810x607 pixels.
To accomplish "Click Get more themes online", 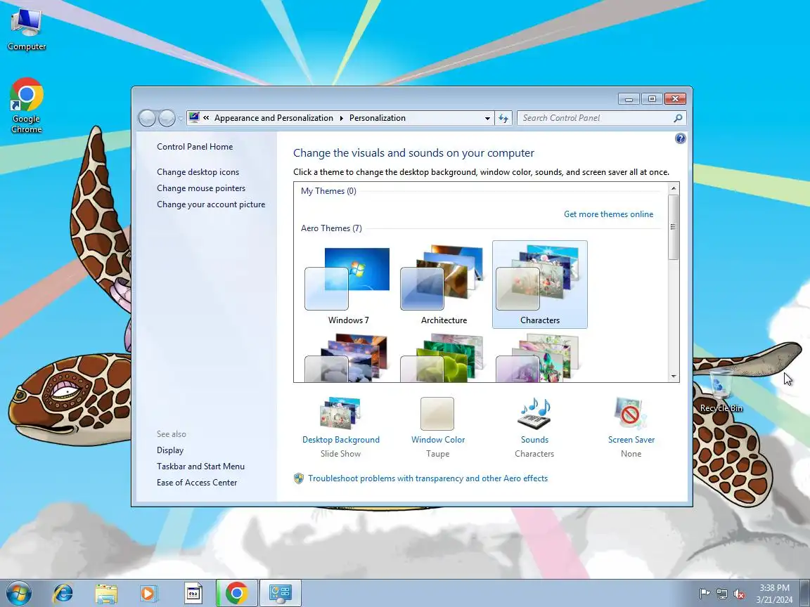I will click(x=608, y=214).
